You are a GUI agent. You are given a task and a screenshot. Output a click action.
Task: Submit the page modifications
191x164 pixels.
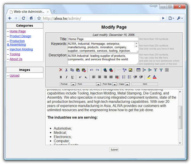coord(114,150)
